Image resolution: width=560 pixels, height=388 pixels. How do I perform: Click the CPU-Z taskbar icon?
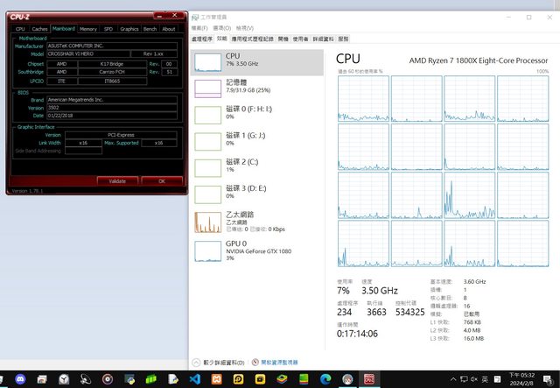369,379
